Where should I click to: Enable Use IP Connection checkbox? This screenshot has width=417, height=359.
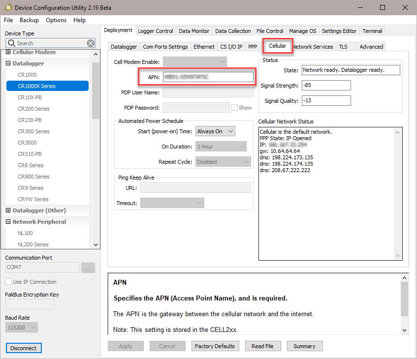click(x=9, y=282)
